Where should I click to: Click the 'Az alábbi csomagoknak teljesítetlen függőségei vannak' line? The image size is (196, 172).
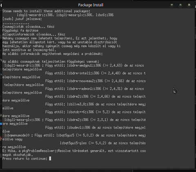click(51, 62)
